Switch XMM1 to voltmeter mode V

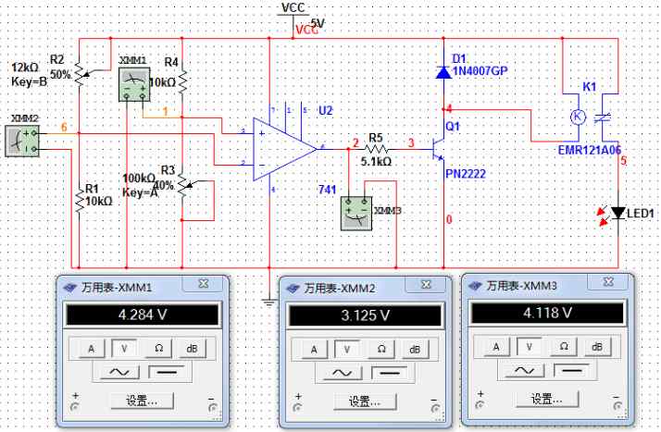click(124, 348)
